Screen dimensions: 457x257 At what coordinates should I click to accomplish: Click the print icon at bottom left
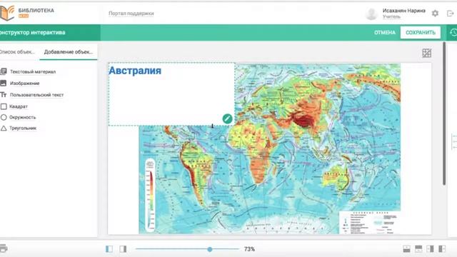pyautogui.click(x=3, y=248)
